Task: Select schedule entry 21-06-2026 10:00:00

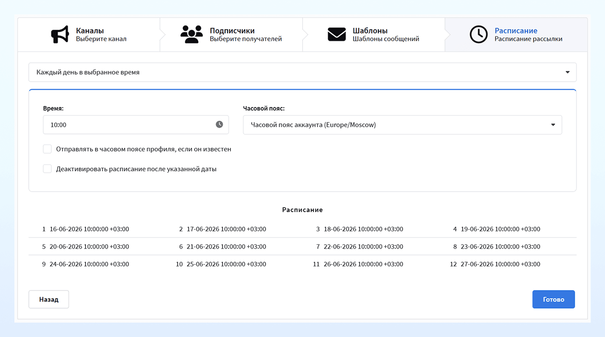Action: pos(226,247)
